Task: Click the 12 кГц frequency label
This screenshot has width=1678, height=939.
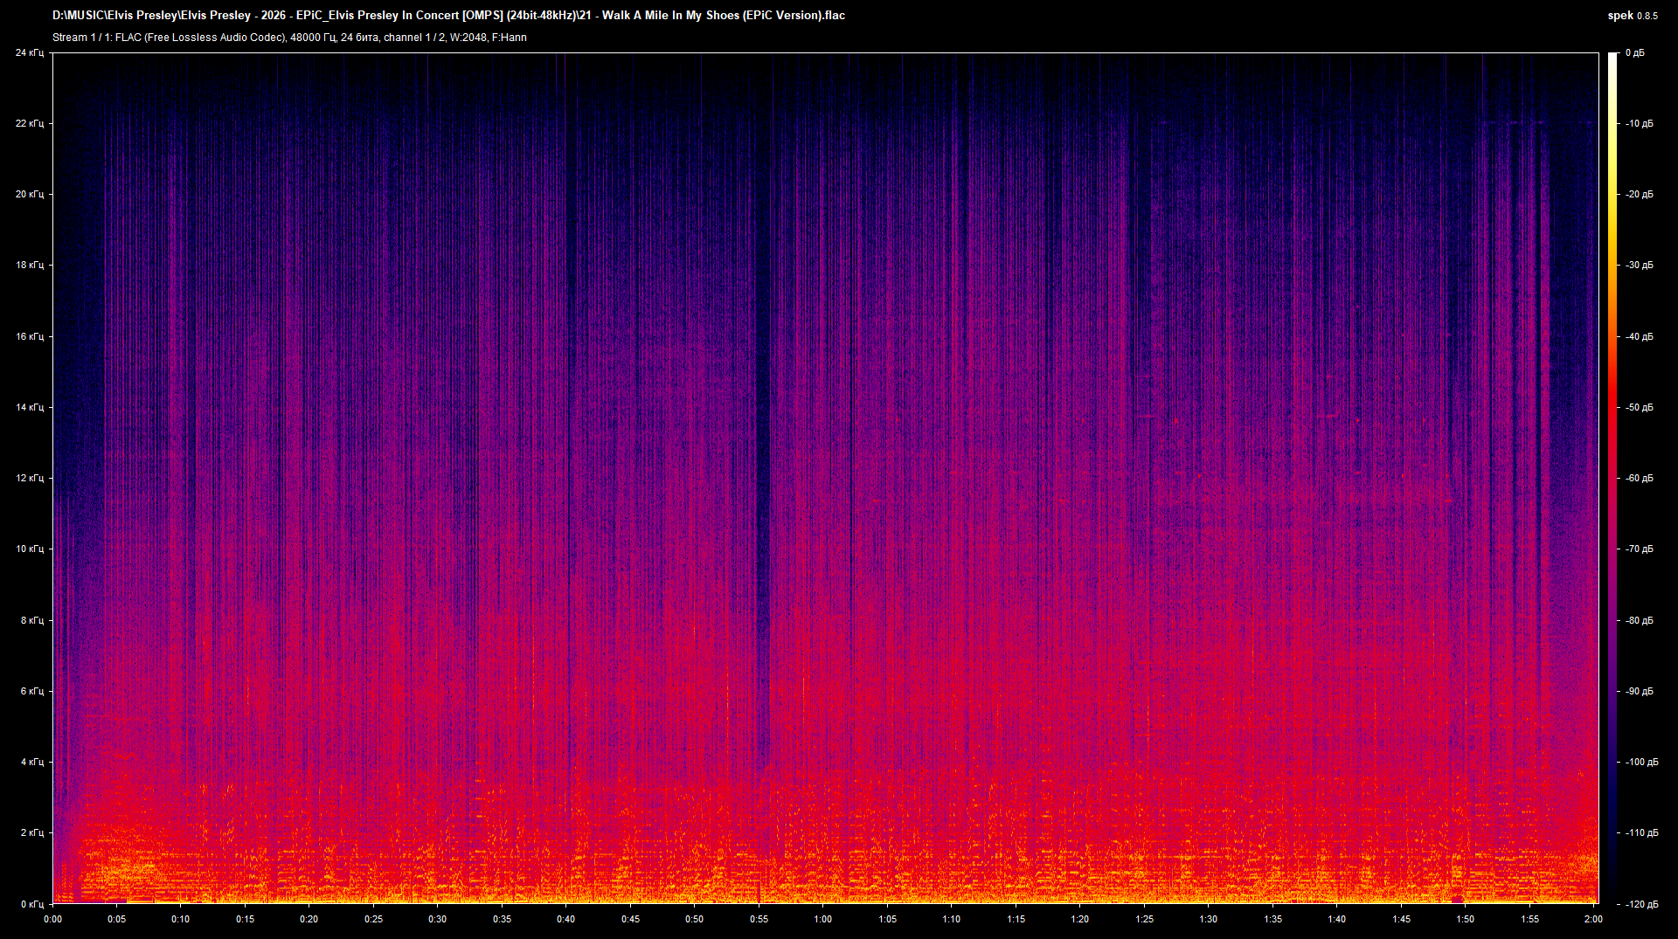Action: pyautogui.click(x=30, y=478)
